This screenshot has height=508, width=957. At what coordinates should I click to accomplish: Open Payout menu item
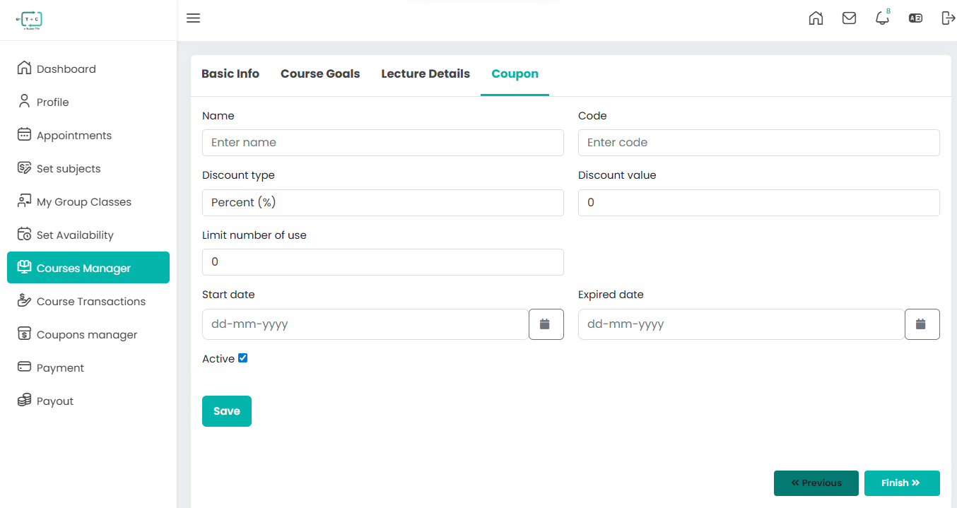[x=88, y=401]
